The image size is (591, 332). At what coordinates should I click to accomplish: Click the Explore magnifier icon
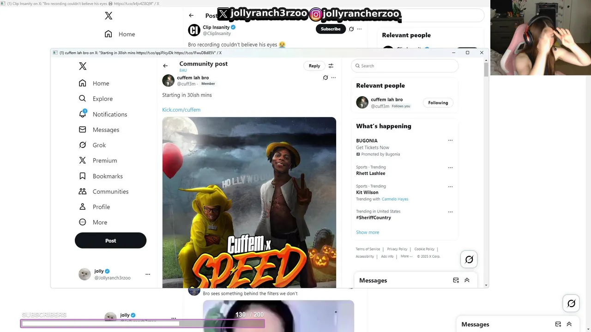83,99
